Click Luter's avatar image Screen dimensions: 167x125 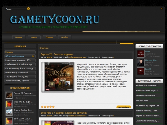click(141, 54)
